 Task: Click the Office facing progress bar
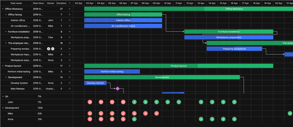pyautogui.click(x=123, y=15)
